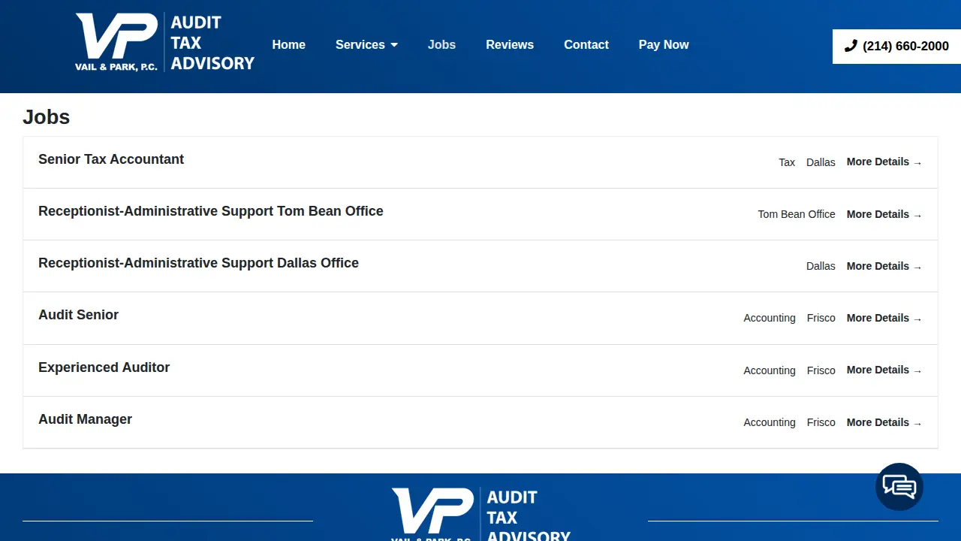
Task: Click the Tom Bean Office location tag
Action: tap(797, 214)
